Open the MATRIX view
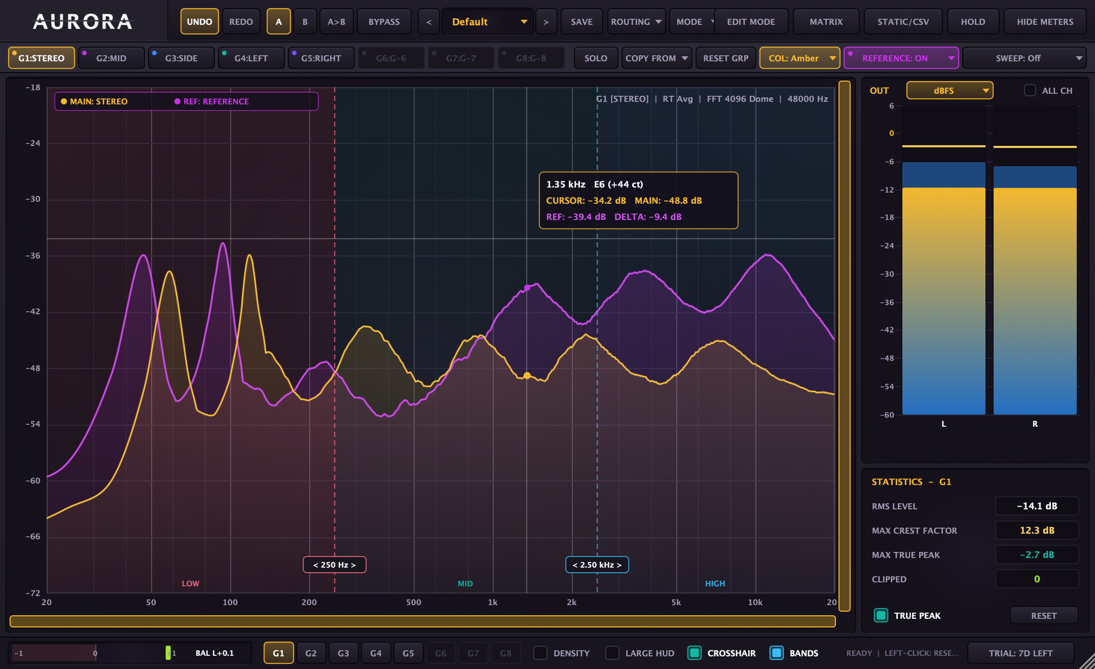This screenshot has height=669, width=1095. click(x=826, y=22)
